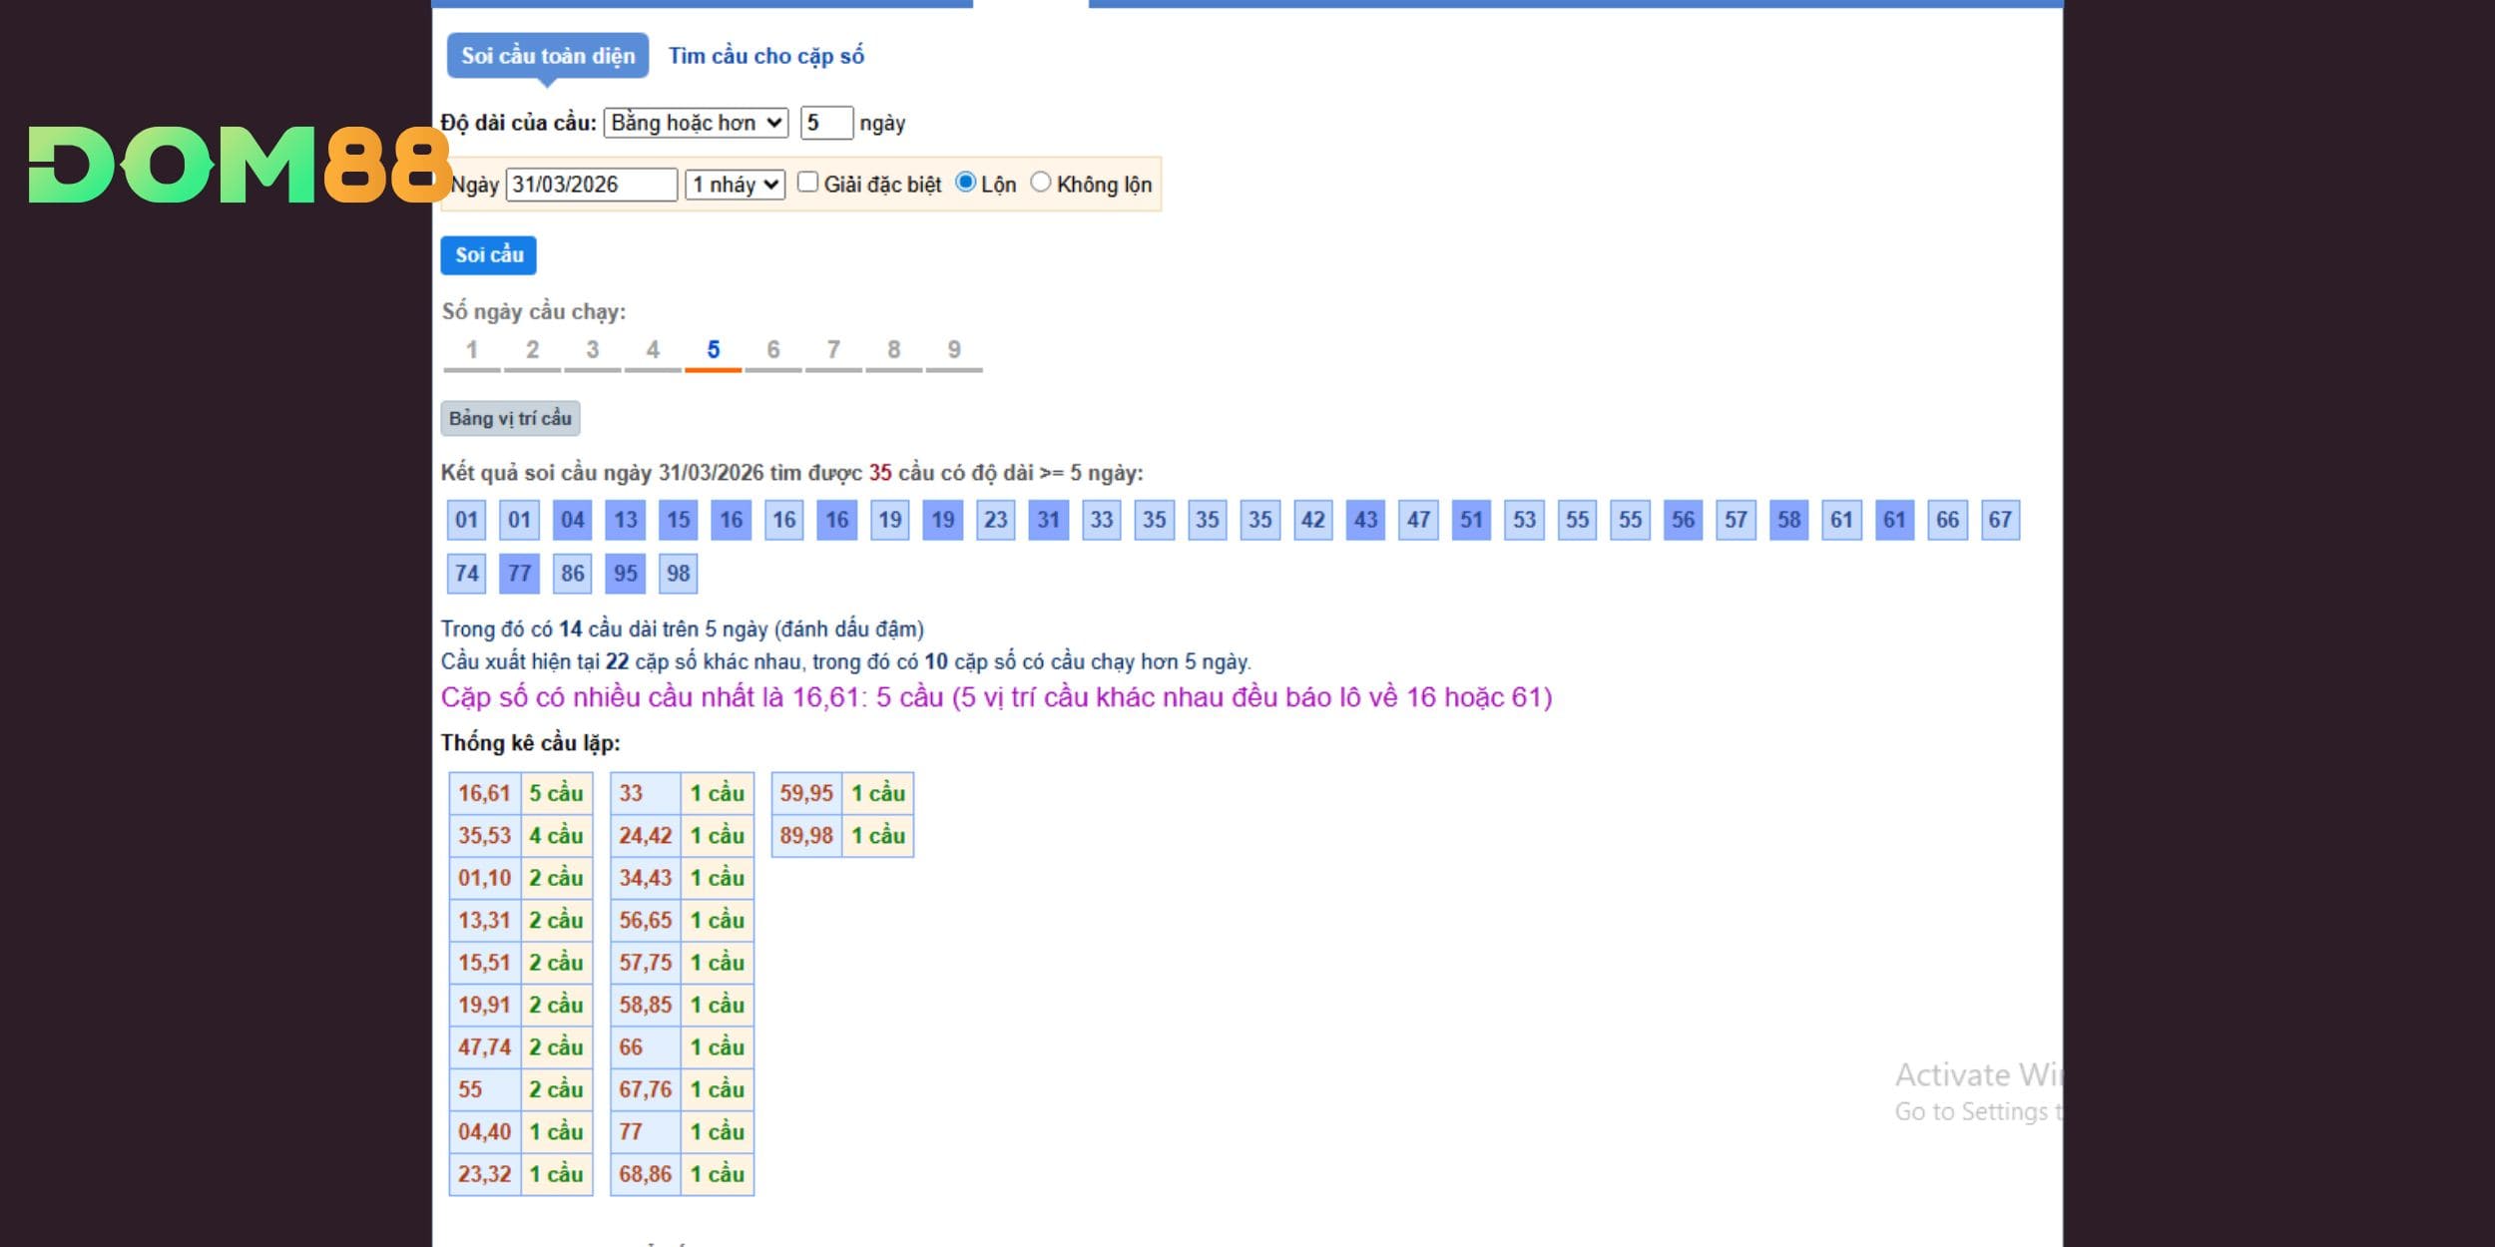Expand the 1 nháy dropdown
The height and width of the screenshot is (1247, 2495).
coord(735,185)
